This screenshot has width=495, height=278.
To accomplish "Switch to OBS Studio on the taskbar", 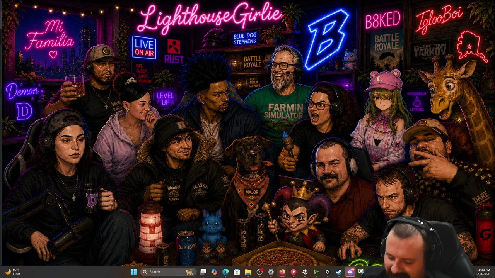I will pos(259,272).
